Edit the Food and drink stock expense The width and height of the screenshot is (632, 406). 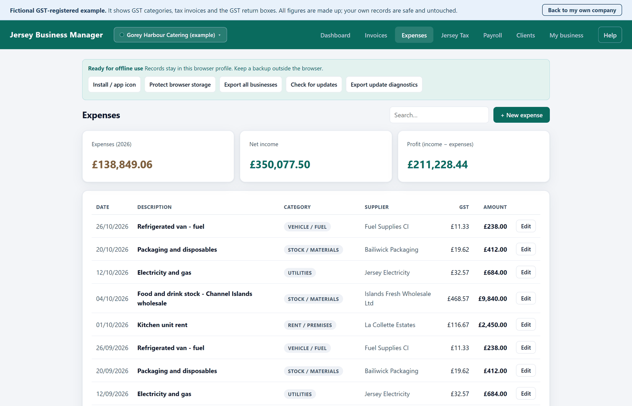pos(526,298)
